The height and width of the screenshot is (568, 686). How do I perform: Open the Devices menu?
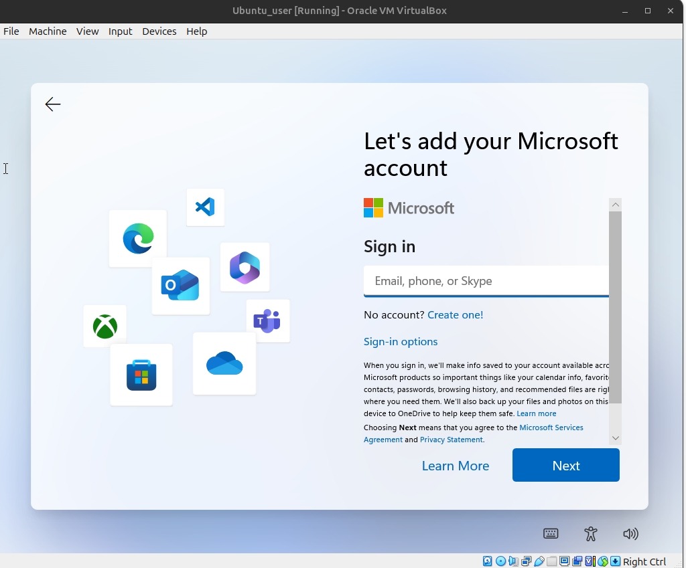point(159,31)
